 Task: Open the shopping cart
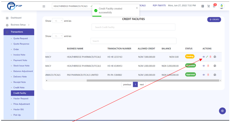(x=208, y=6)
